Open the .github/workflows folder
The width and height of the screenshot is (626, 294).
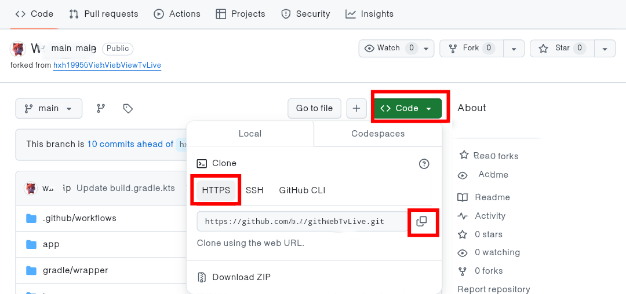point(79,218)
